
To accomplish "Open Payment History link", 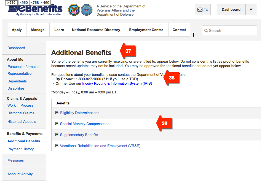I will [x=21, y=149].
